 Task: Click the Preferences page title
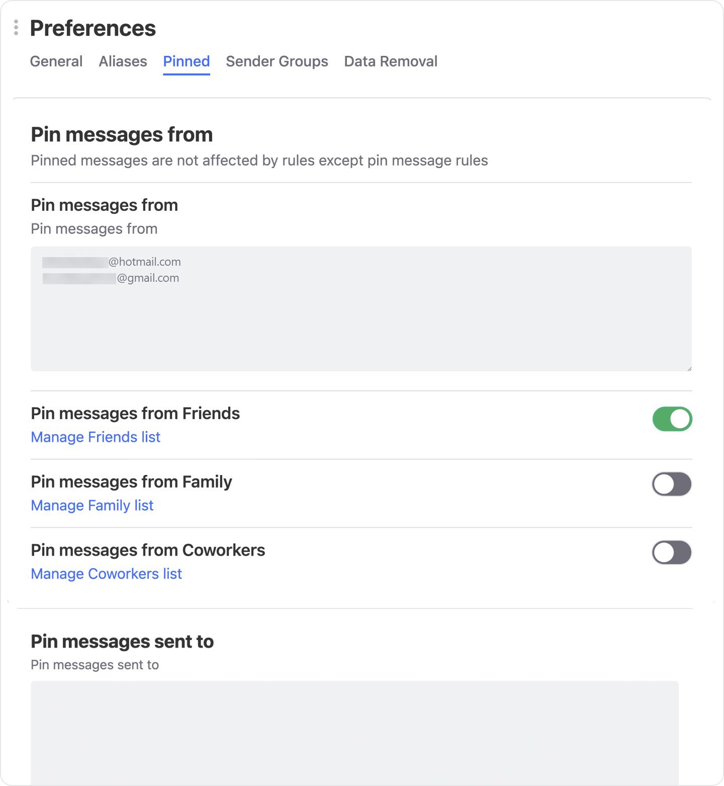92,28
